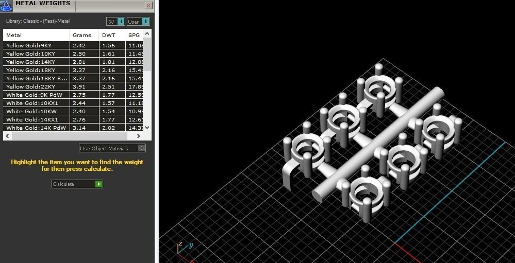Image resolution: width=515 pixels, height=263 pixels.
Task: Select the White Gold:14K PdW row
Action: click(74, 128)
